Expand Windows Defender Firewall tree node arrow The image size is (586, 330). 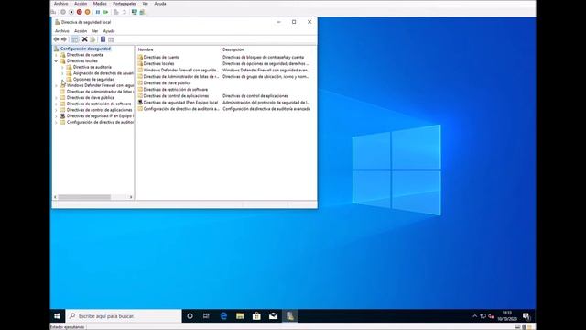pos(56,85)
